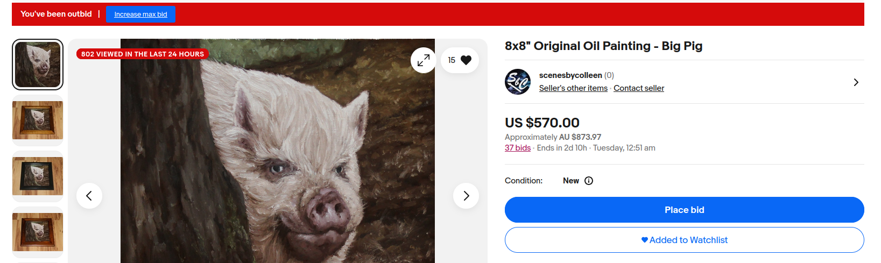Open the scenesbycolleen seller profile name
881x263 pixels.
tap(570, 75)
